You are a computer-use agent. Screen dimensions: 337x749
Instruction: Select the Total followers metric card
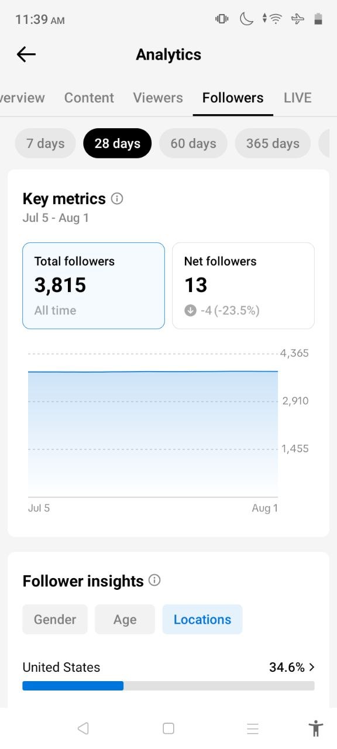tap(94, 286)
